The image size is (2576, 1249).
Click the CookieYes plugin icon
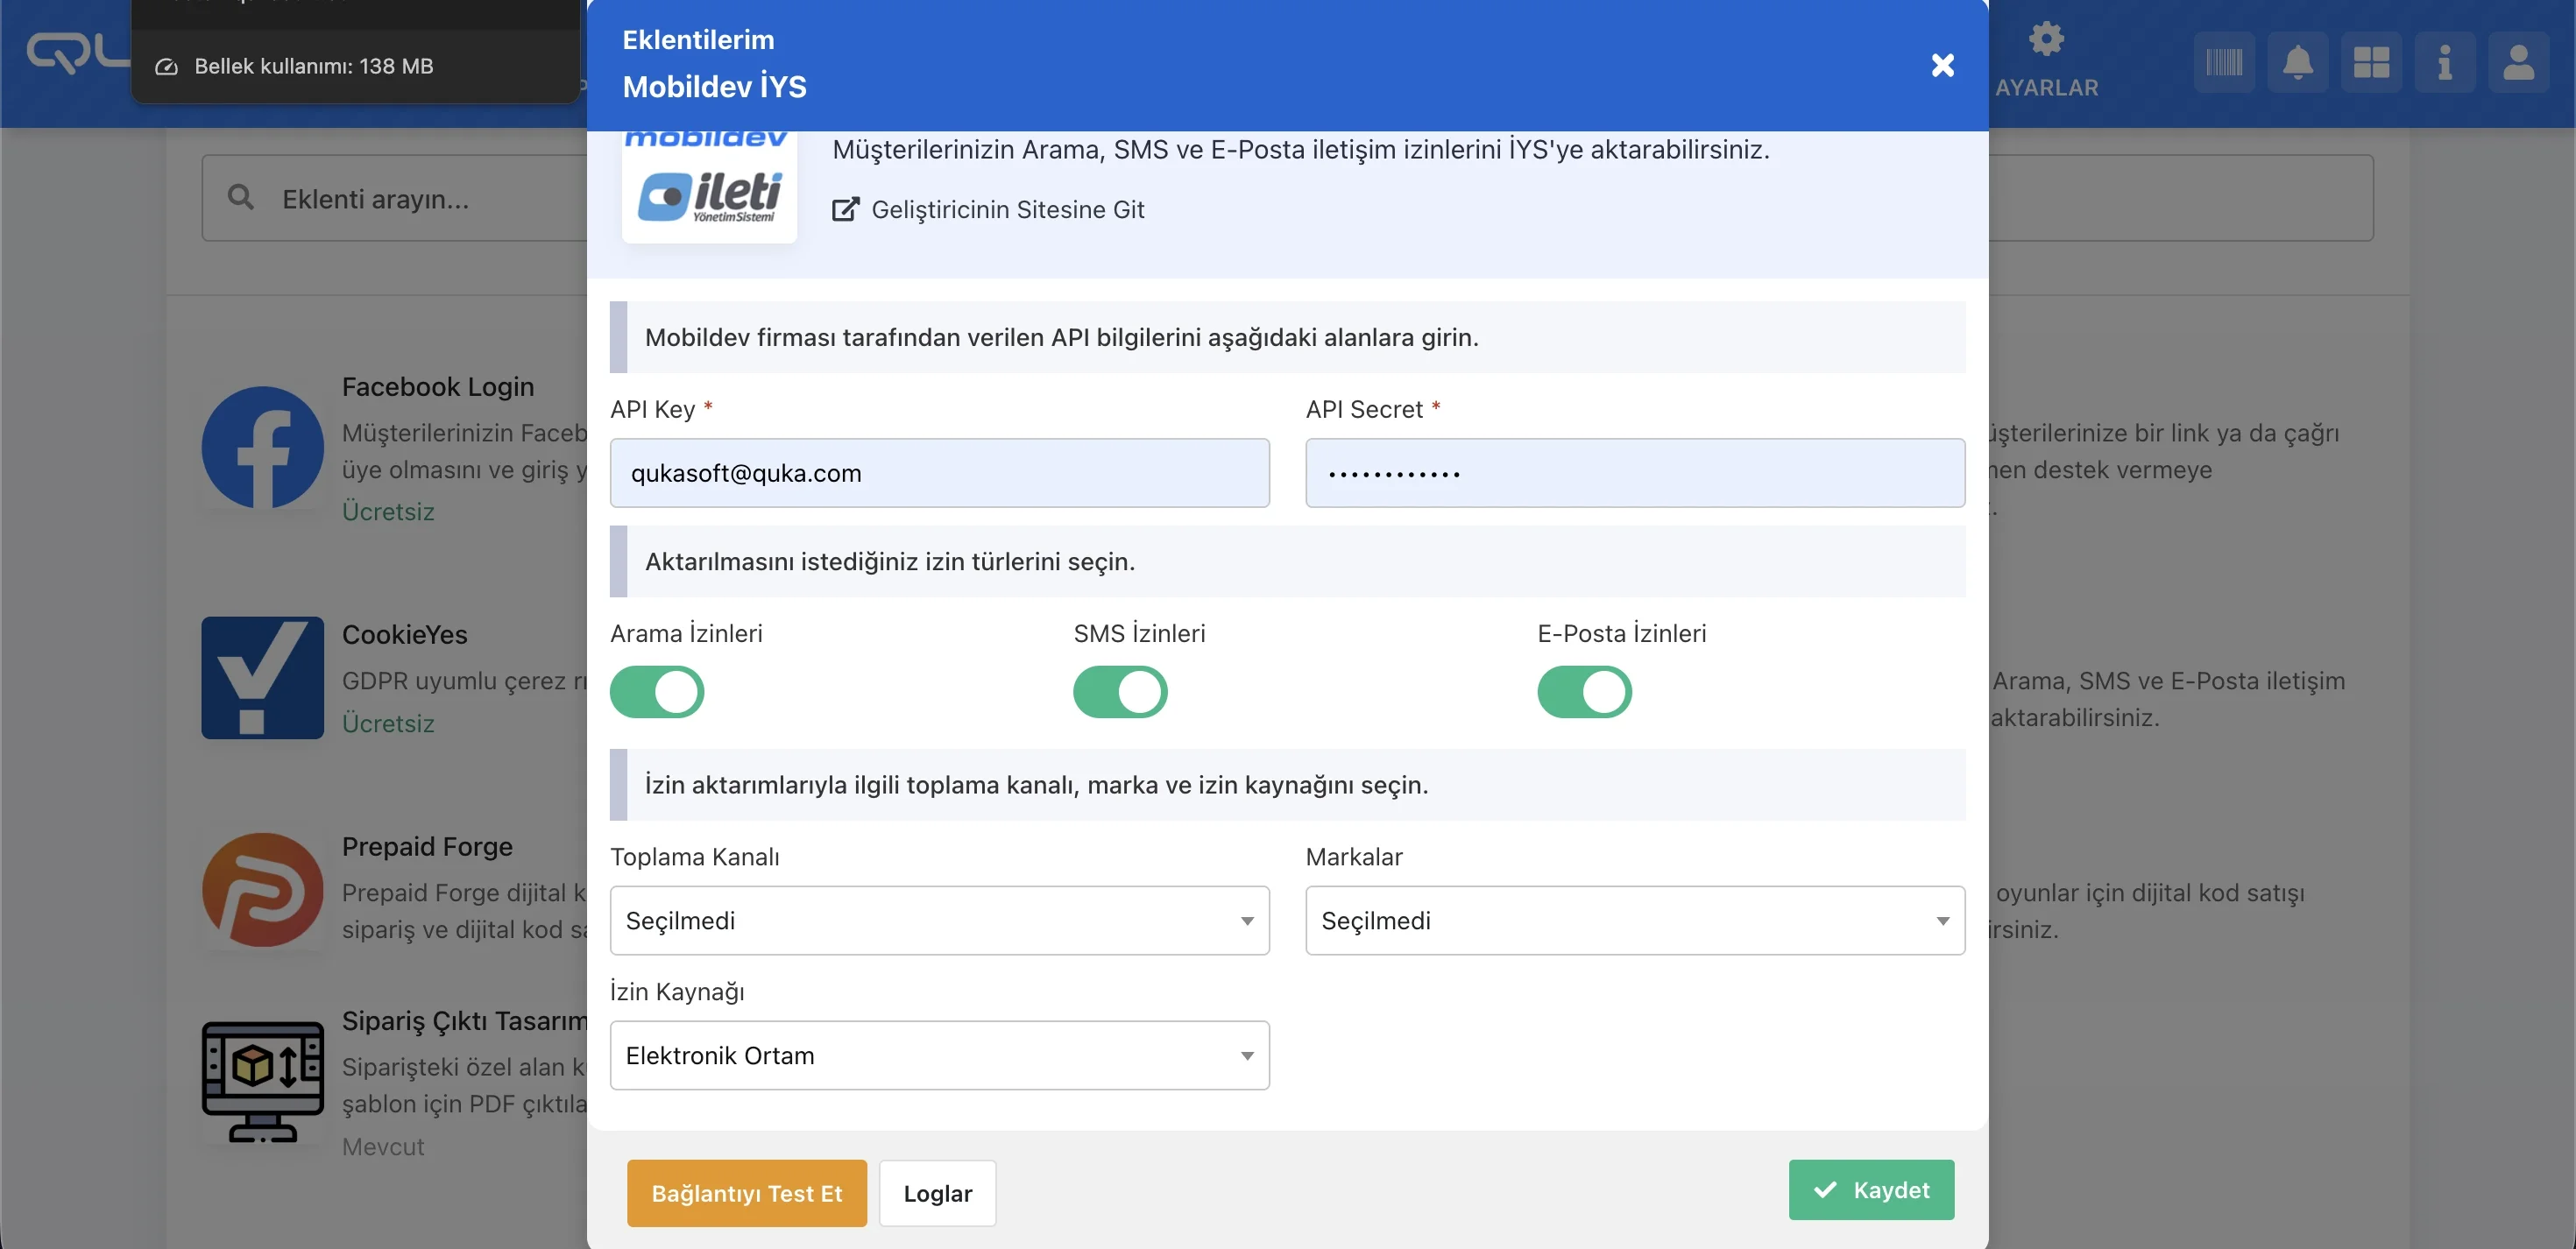tap(262, 677)
